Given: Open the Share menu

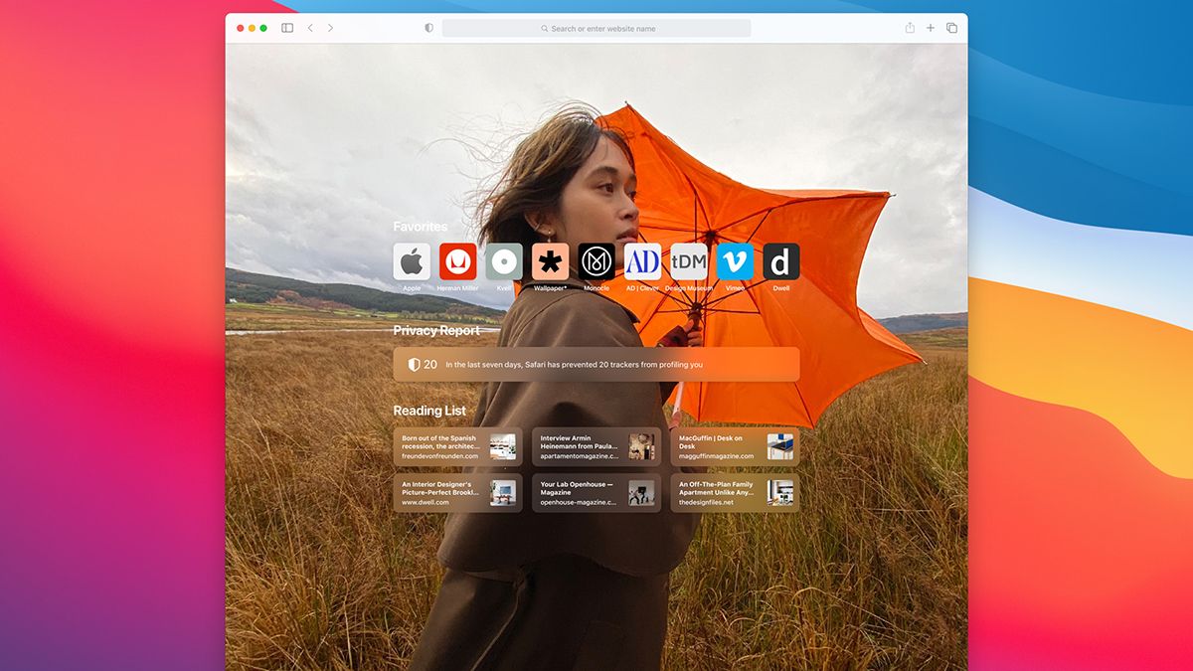Looking at the screenshot, I should [910, 28].
